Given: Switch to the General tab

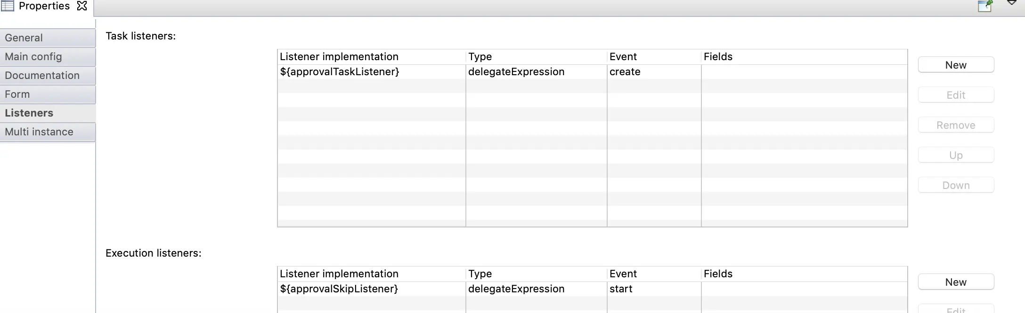Looking at the screenshot, I should pyautogui.click(x=48, y=38).
